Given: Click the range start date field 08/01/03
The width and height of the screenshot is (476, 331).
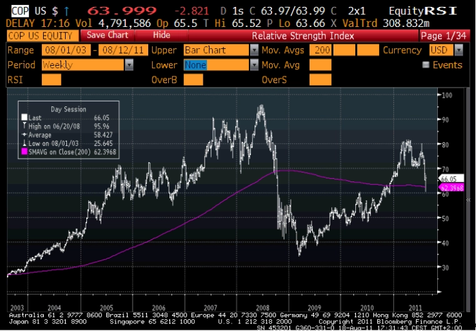Looking at the screenshot, I should (66, 50).
